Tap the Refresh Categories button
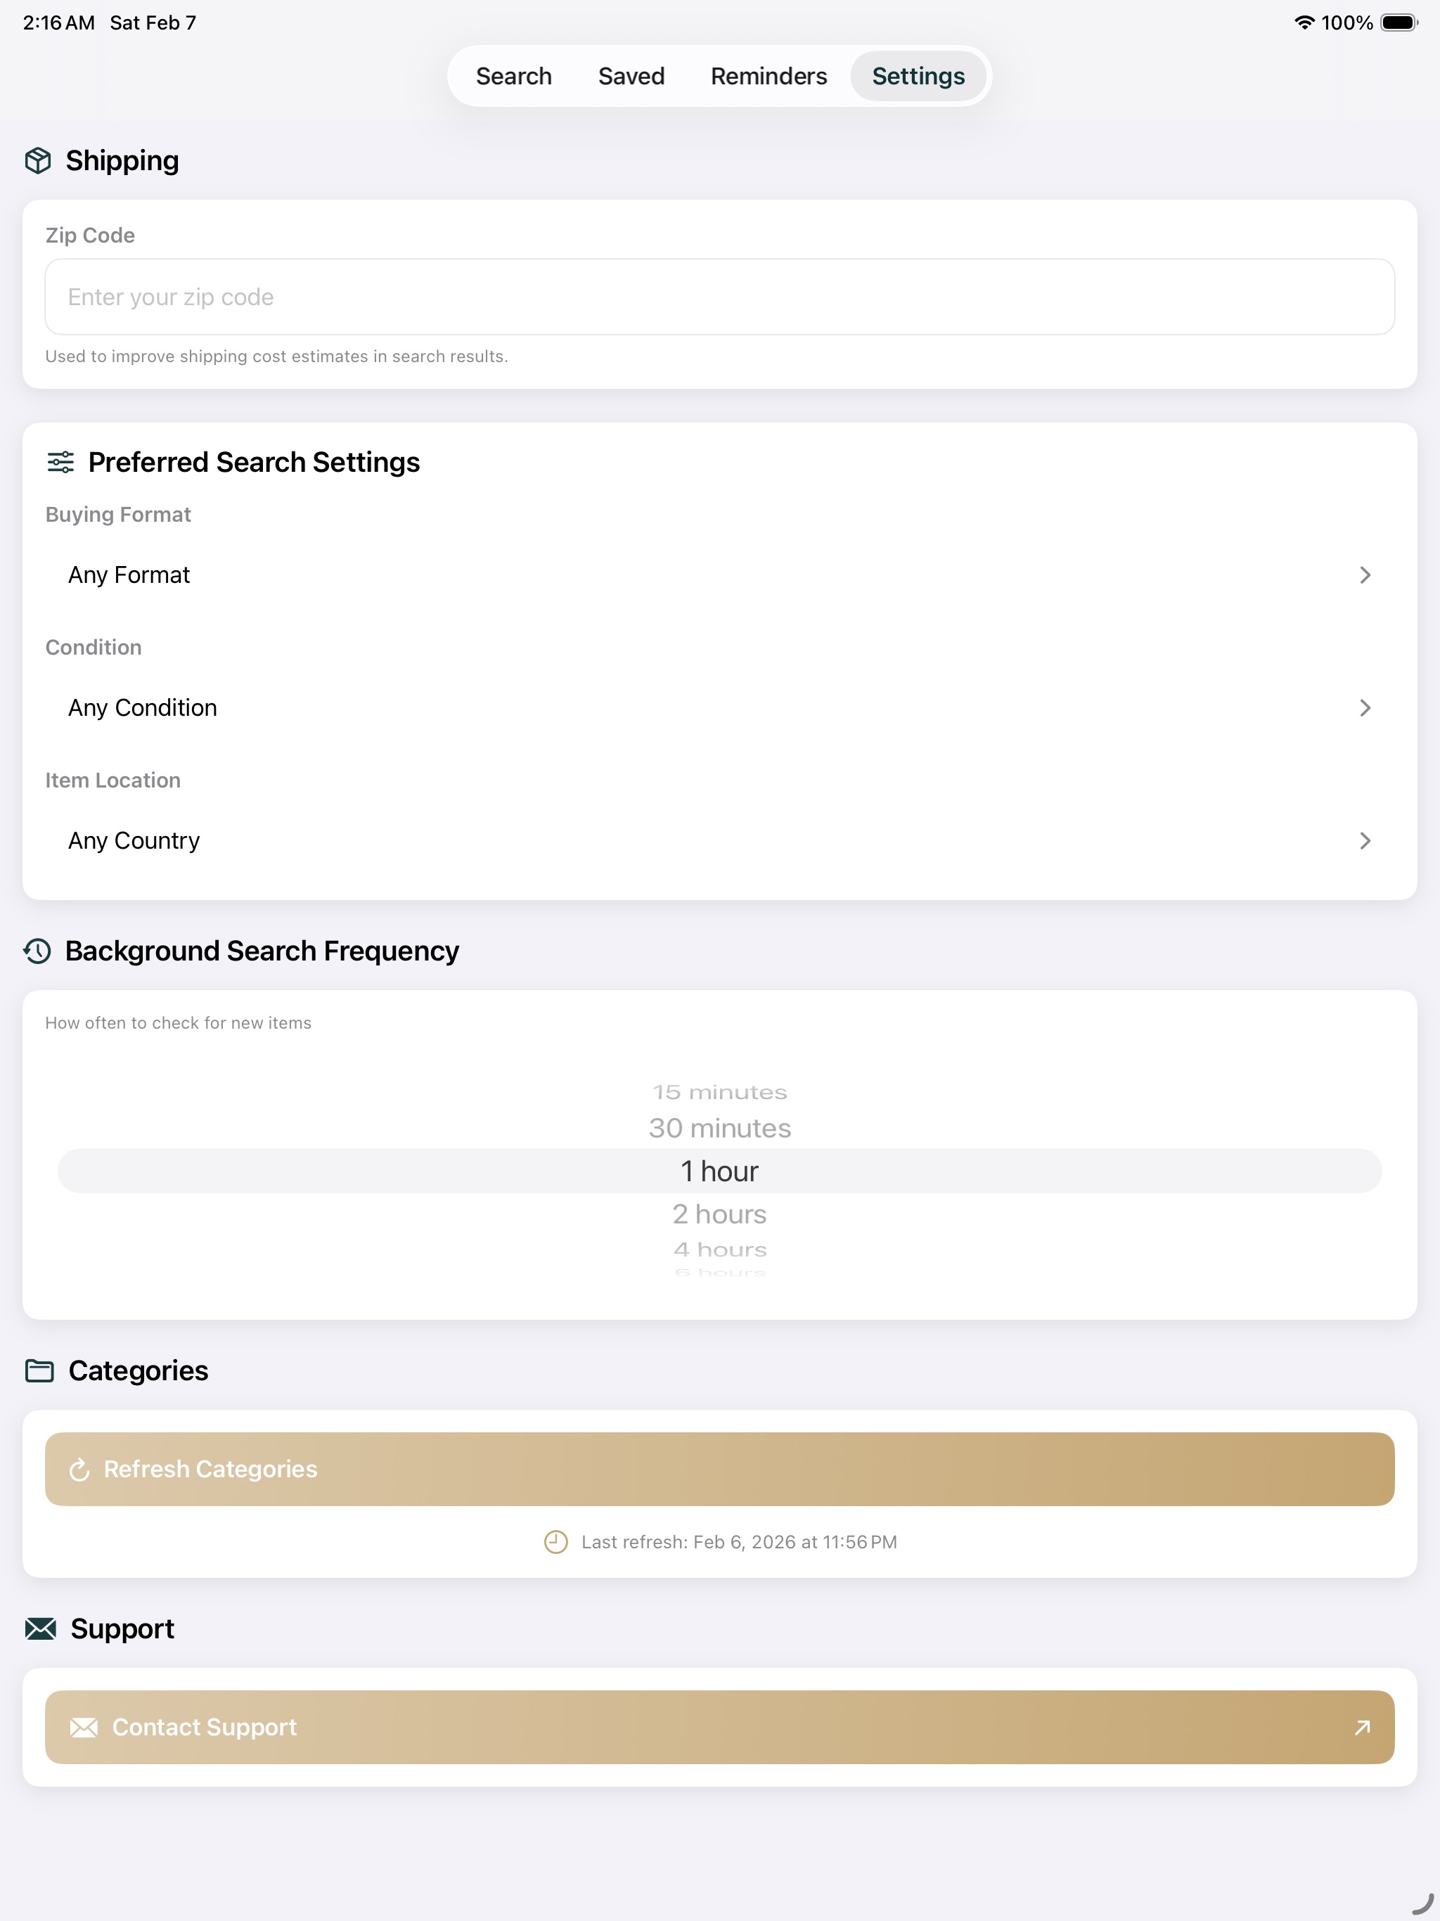The image size is (1440, 1921). pos(720,1470)
